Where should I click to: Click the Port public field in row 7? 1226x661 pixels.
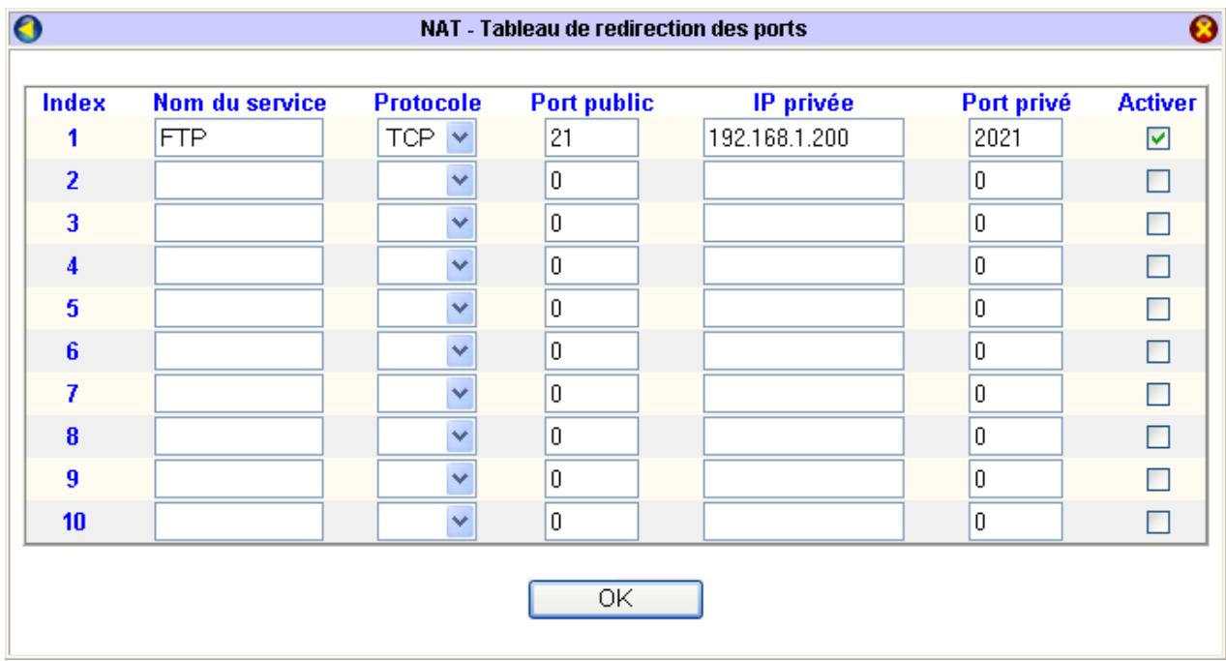pos(591,394)
